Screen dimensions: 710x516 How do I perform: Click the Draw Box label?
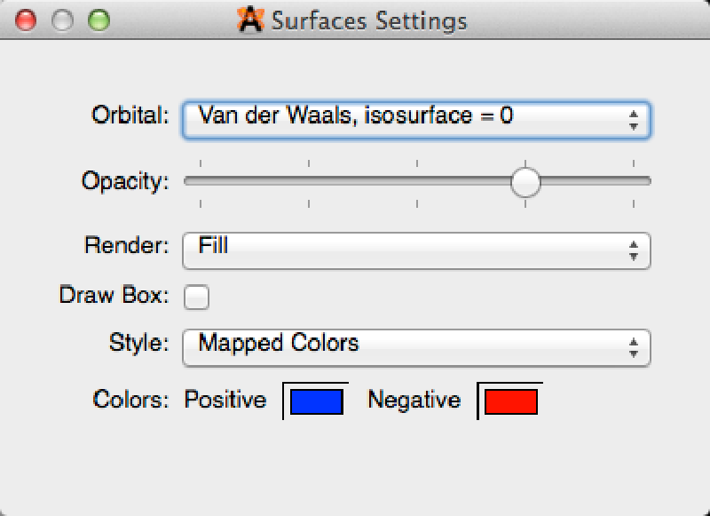point(114,295)
